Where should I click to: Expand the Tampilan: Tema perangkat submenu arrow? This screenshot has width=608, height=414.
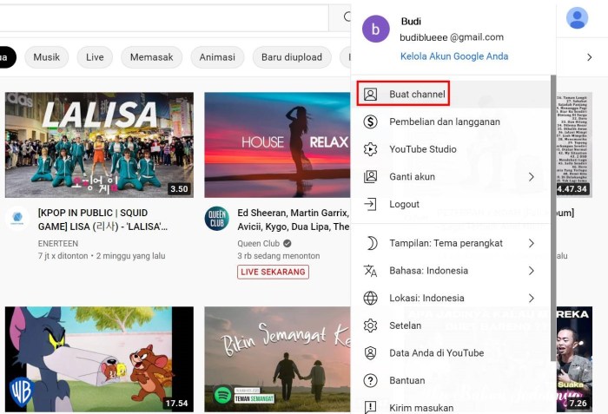pyautogui.click(x=532, y=243)
